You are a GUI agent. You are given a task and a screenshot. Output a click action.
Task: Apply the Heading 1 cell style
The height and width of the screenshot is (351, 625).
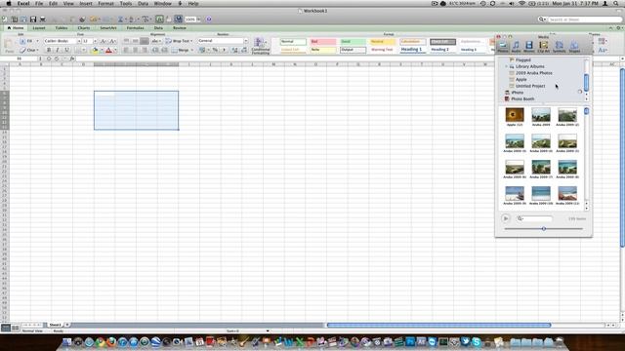point(412,50)
